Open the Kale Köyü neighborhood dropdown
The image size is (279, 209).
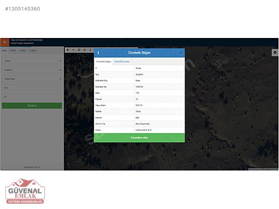pyautogui.click(x=32, y=79)
